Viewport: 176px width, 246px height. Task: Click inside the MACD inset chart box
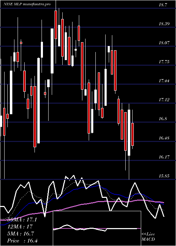tap(97, 228)
